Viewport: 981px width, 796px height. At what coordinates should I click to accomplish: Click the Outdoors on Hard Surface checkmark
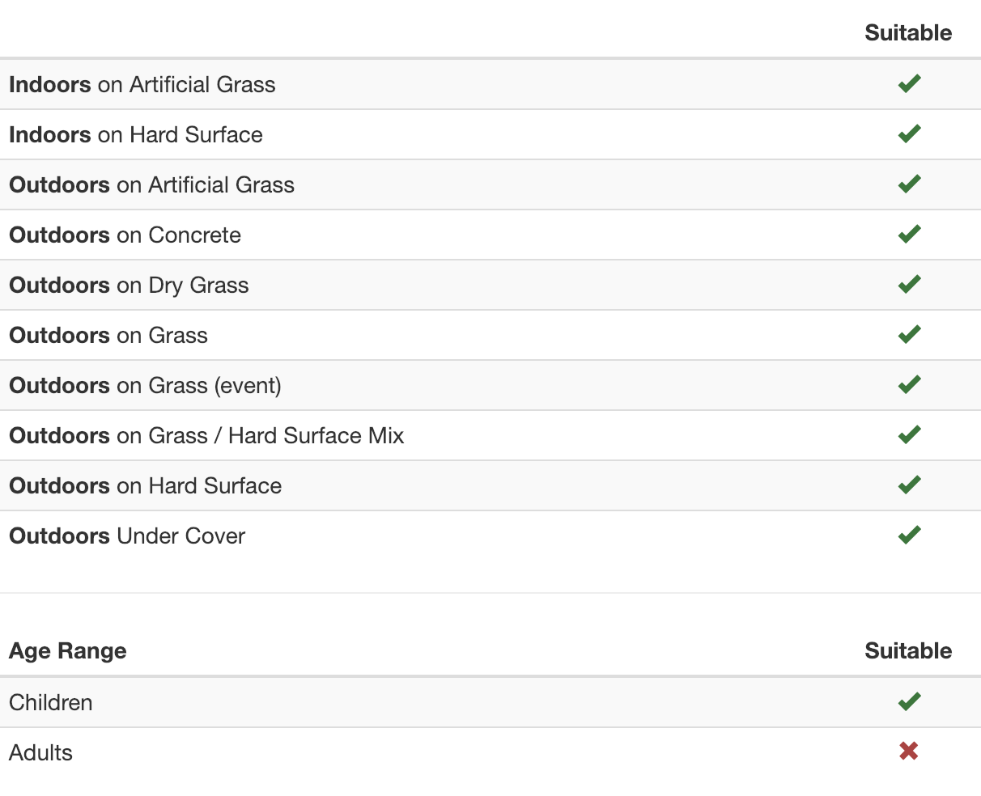pyautogui.click(x=909, y=485)
